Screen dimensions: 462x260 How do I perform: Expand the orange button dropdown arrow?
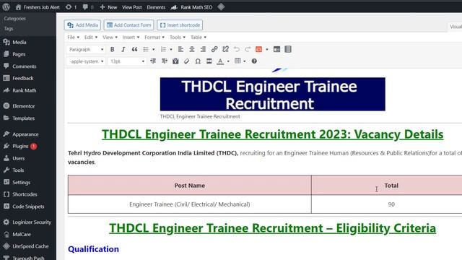tap(267, 50)
